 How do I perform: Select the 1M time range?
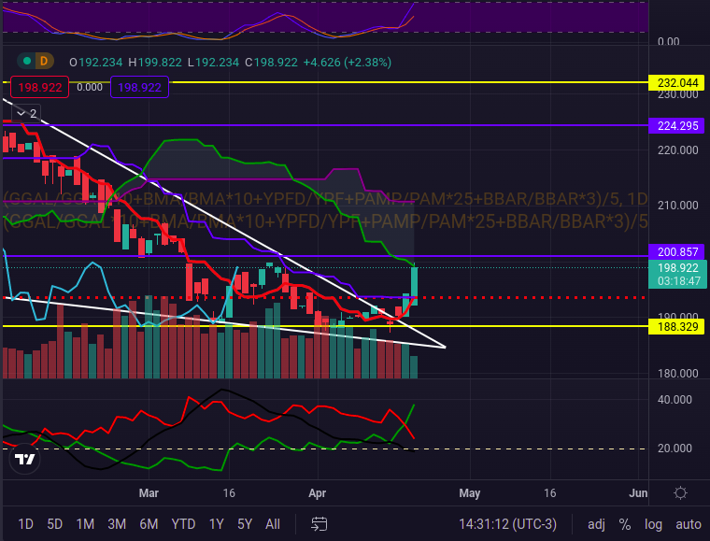click(85, 524)
